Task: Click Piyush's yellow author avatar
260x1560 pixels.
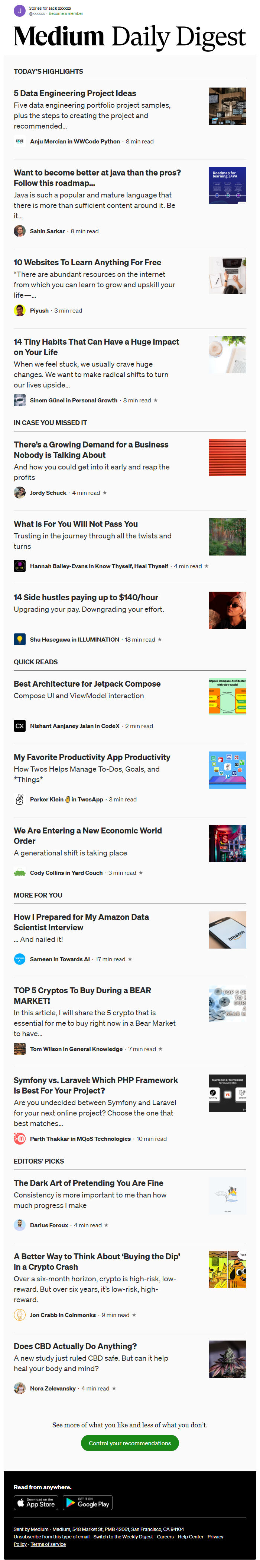Action: coord(19,310)
